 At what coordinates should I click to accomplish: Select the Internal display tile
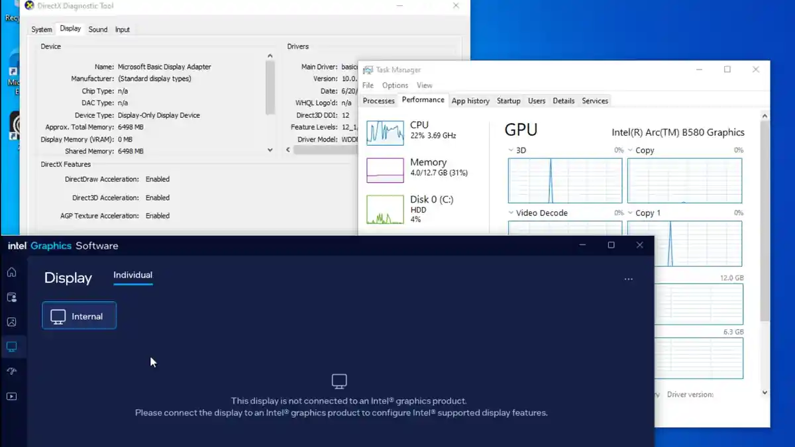(79, 316)
